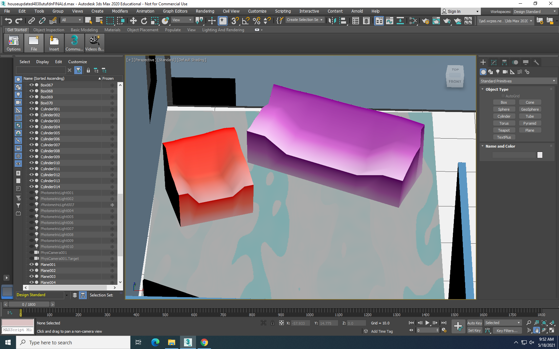The height and width of the screenshot is (349, 559).
Task: Open the Hierarchy panel tab icon
Action: point(504,62)
